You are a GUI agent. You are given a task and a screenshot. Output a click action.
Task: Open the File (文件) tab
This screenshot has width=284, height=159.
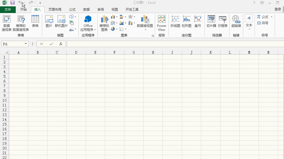[8, 9]
